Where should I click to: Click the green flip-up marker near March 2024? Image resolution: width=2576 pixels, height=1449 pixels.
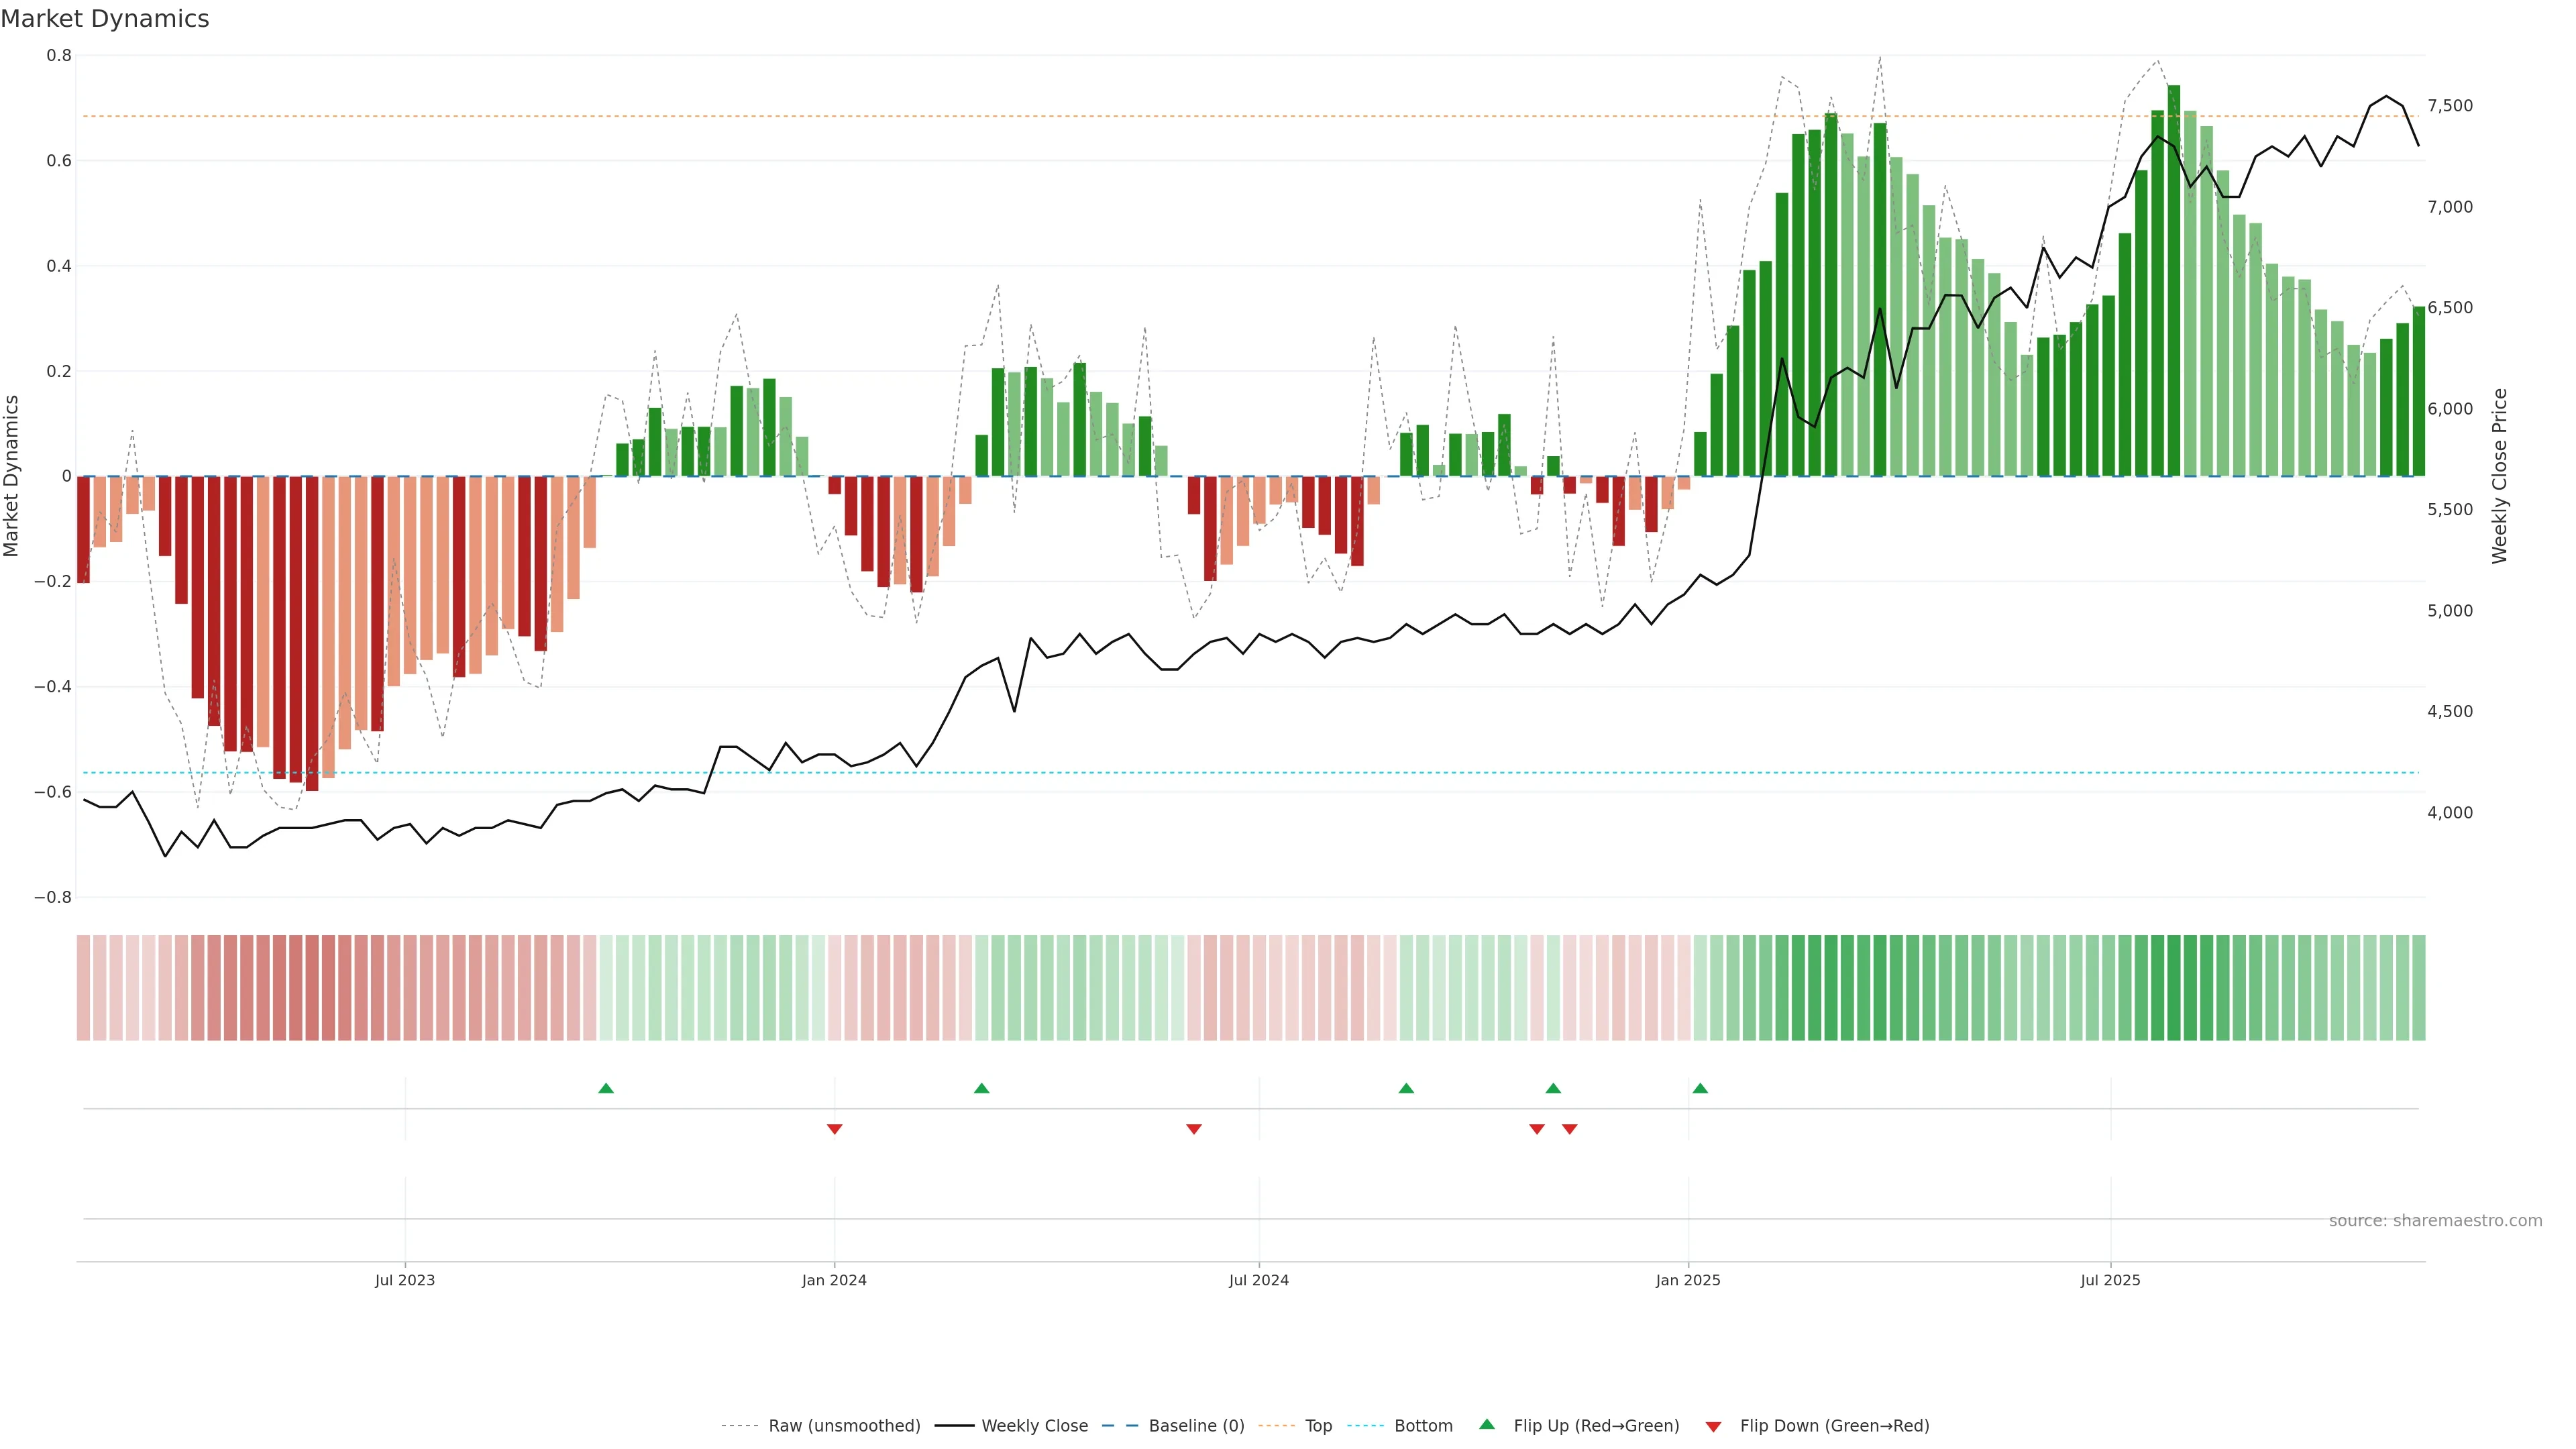click(x=981, y=1088)
